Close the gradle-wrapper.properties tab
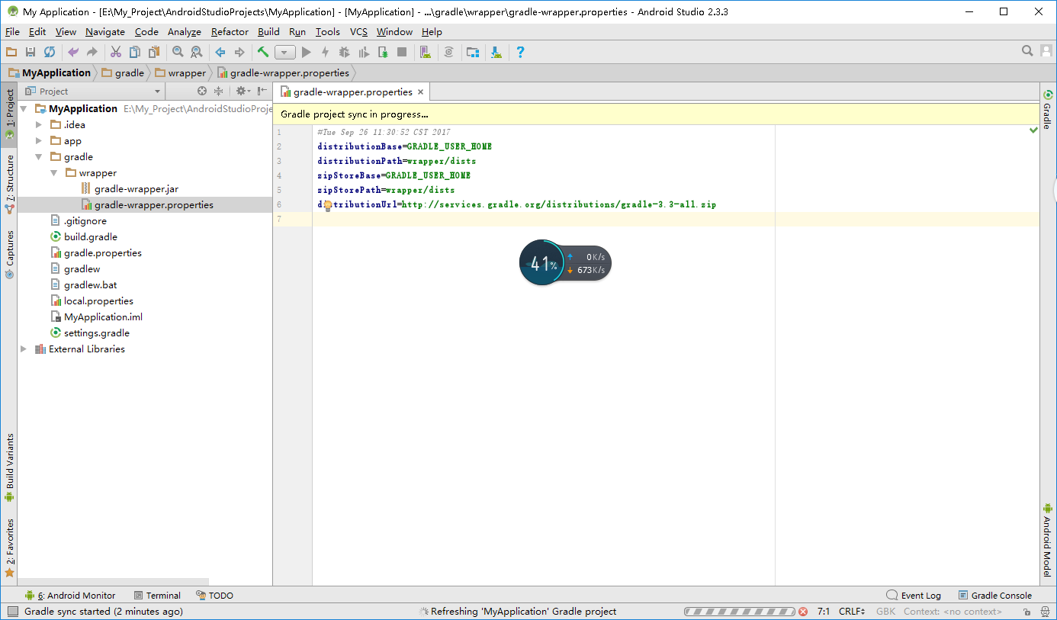The image size is (1057, 620). point(420,92)
